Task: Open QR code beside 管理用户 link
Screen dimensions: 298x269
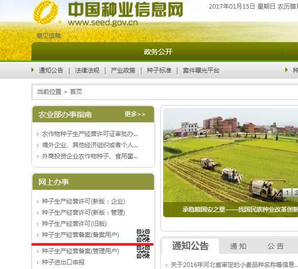Action: pos(143,252)
